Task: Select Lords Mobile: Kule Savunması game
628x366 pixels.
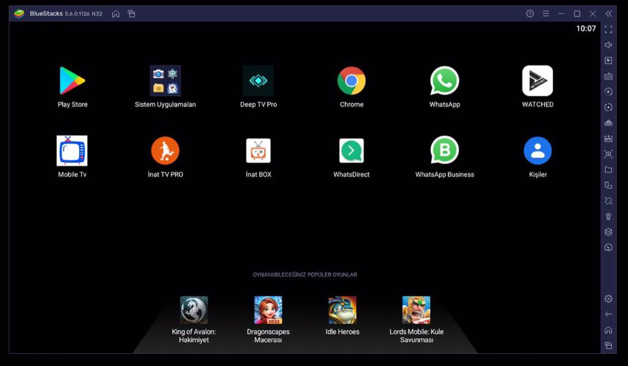Action: [x=416, y=310]
